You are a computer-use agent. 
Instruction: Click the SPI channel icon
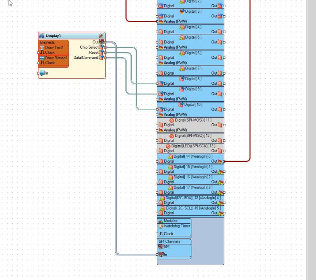161,247
